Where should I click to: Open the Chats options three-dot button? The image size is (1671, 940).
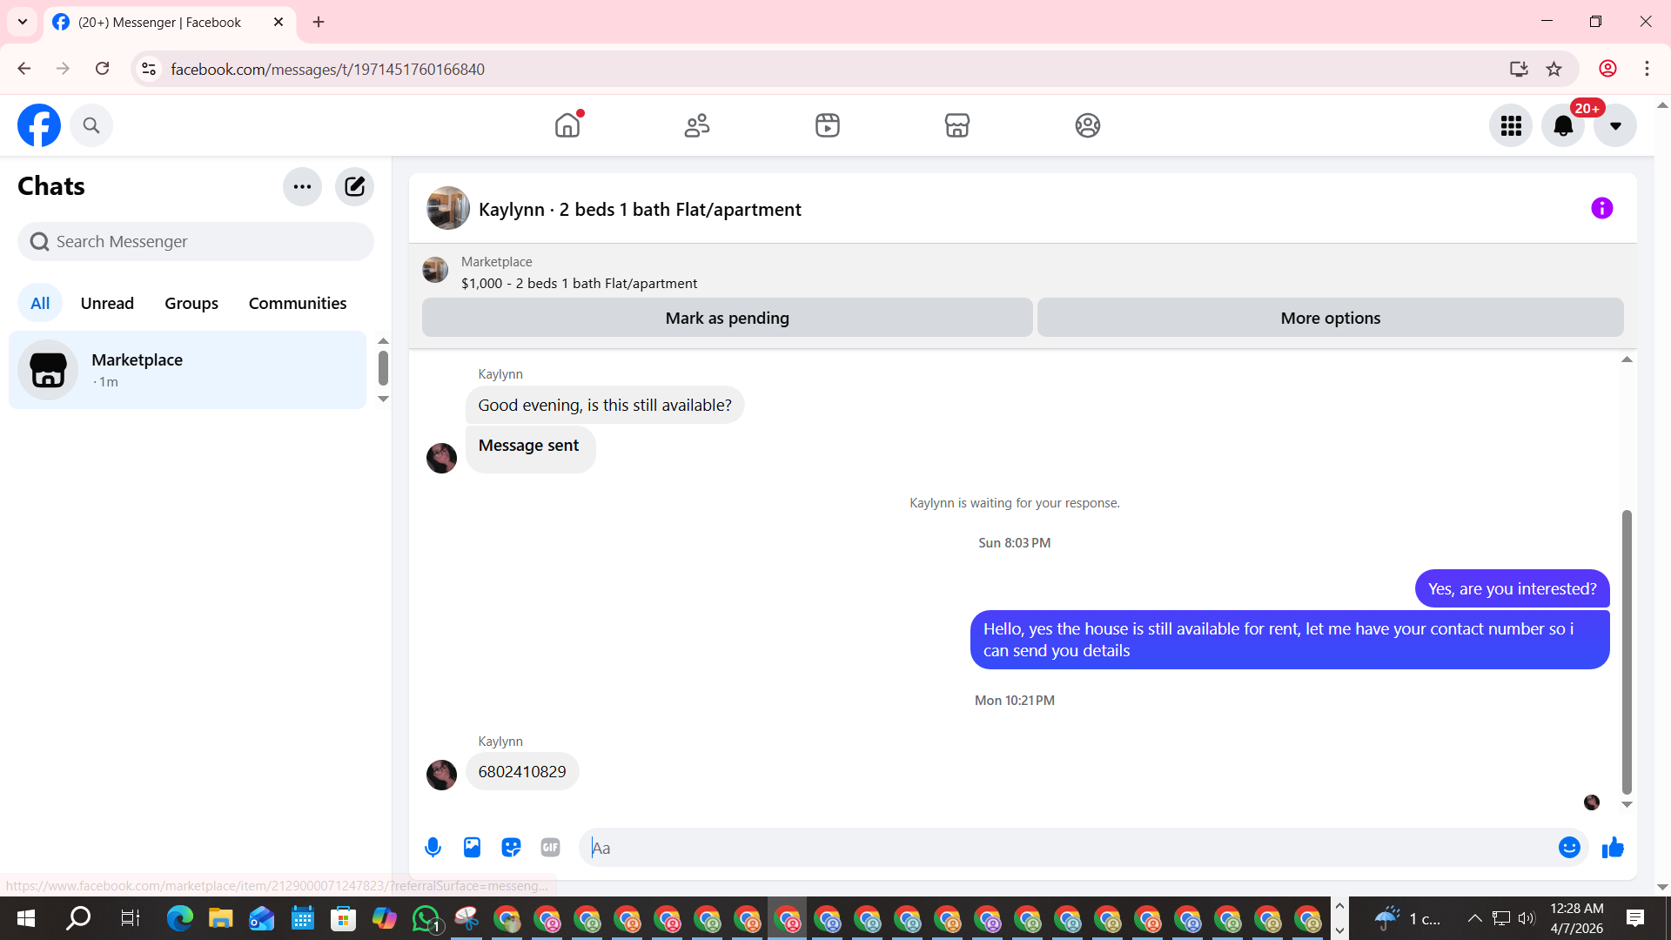(x=302, y=186)
